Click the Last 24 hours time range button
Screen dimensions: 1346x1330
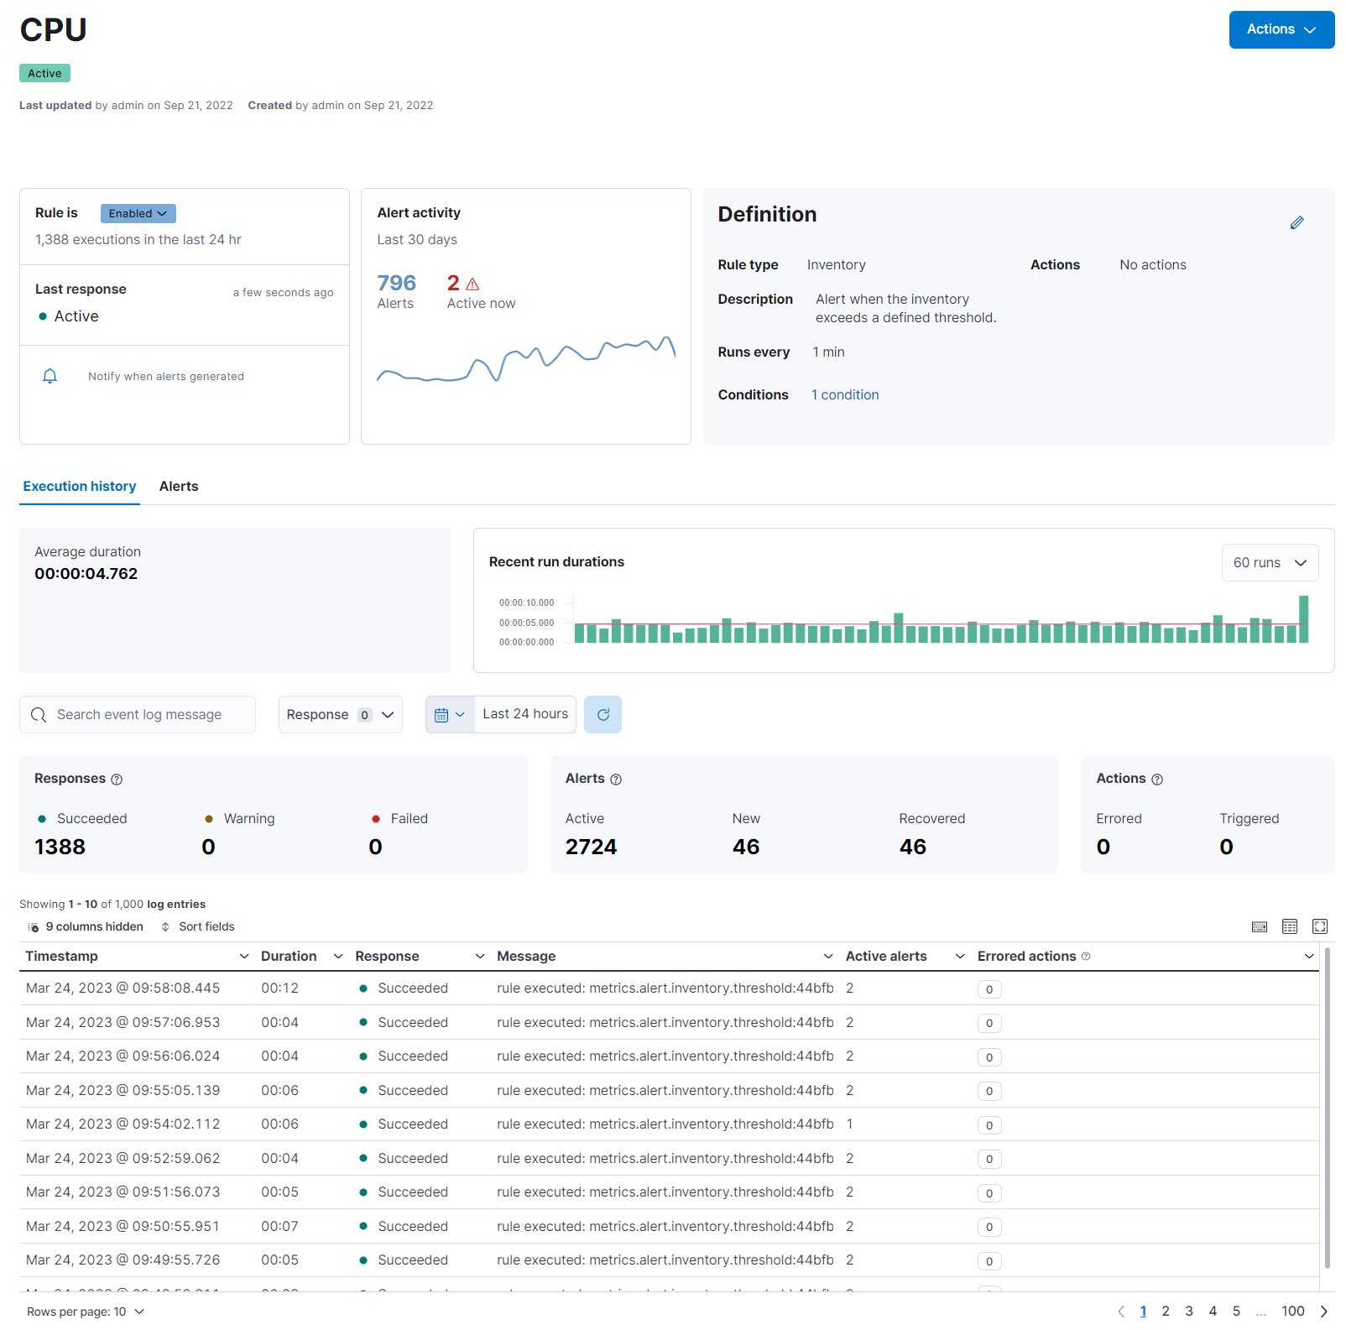click(x=524, y=714)
